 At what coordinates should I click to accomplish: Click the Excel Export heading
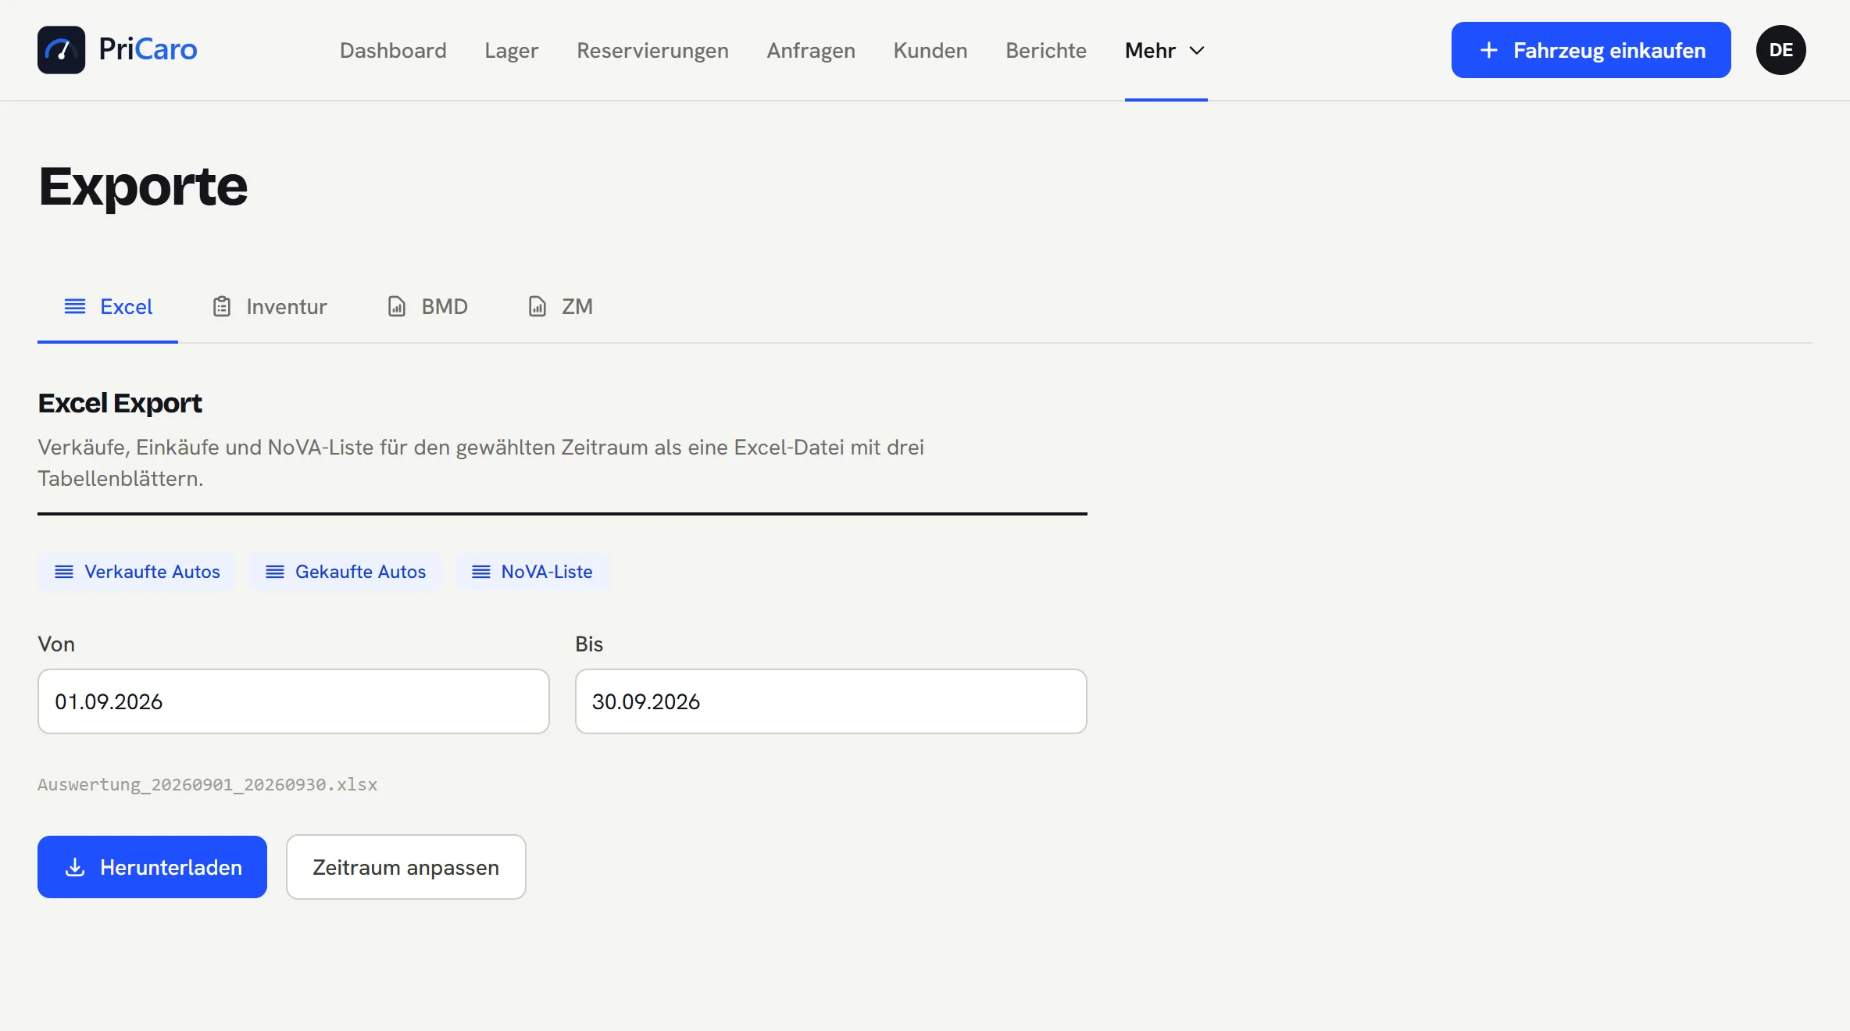point(120,403)
